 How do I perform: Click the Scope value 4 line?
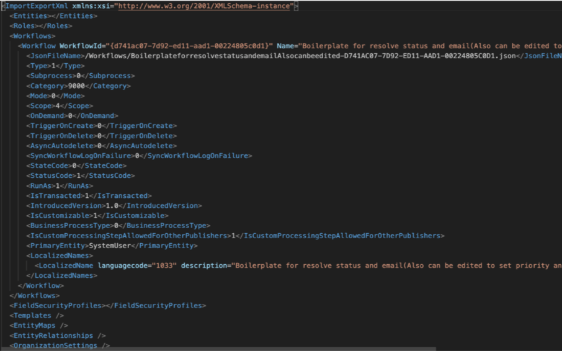pyautogui.click(x=60, y=106)
